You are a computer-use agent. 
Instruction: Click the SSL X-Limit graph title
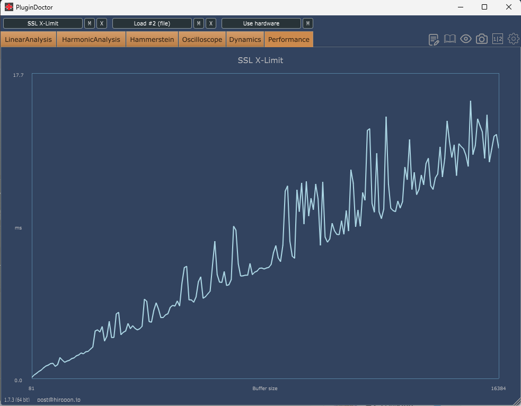(x=261, y=60)
